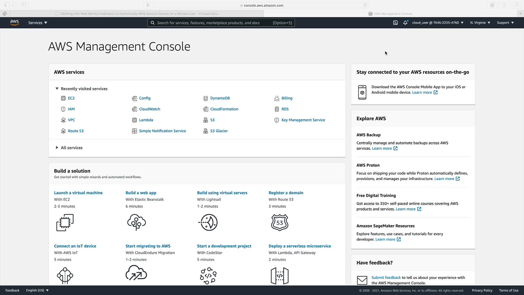The image size is (524, 295).
Task: Click the Elastic Beanstalk cloud tree icon
Action: coord(136,223)
